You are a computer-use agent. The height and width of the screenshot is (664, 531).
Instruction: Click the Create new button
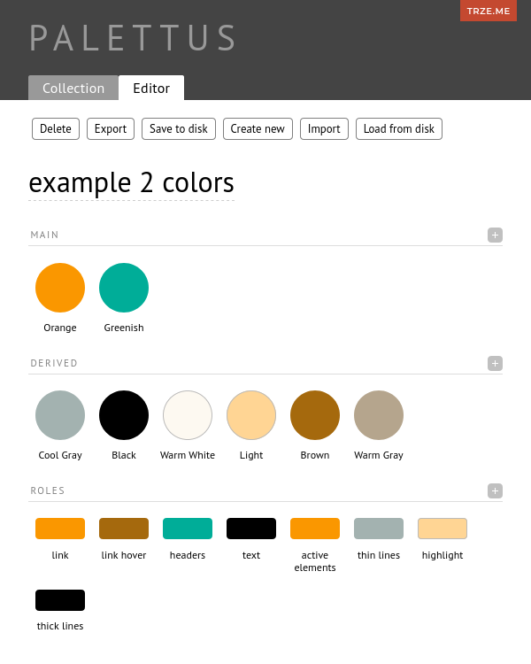[x=258, y=128]
